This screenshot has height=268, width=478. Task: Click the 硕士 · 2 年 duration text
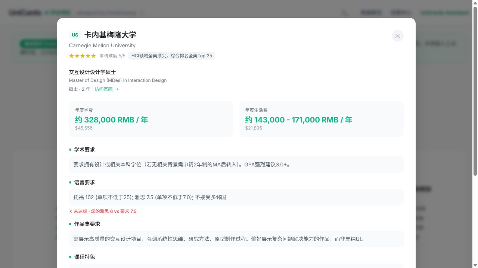pos(80,89)
